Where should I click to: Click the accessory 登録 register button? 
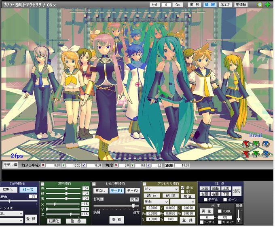188,220
